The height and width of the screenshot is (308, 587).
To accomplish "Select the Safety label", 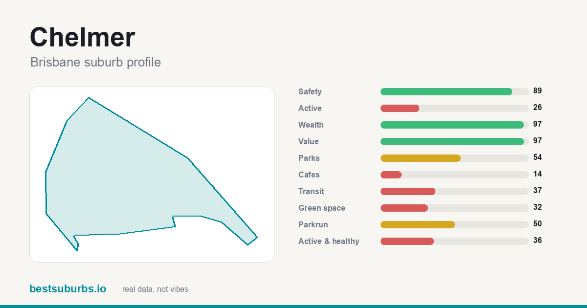I will [310, 91].
